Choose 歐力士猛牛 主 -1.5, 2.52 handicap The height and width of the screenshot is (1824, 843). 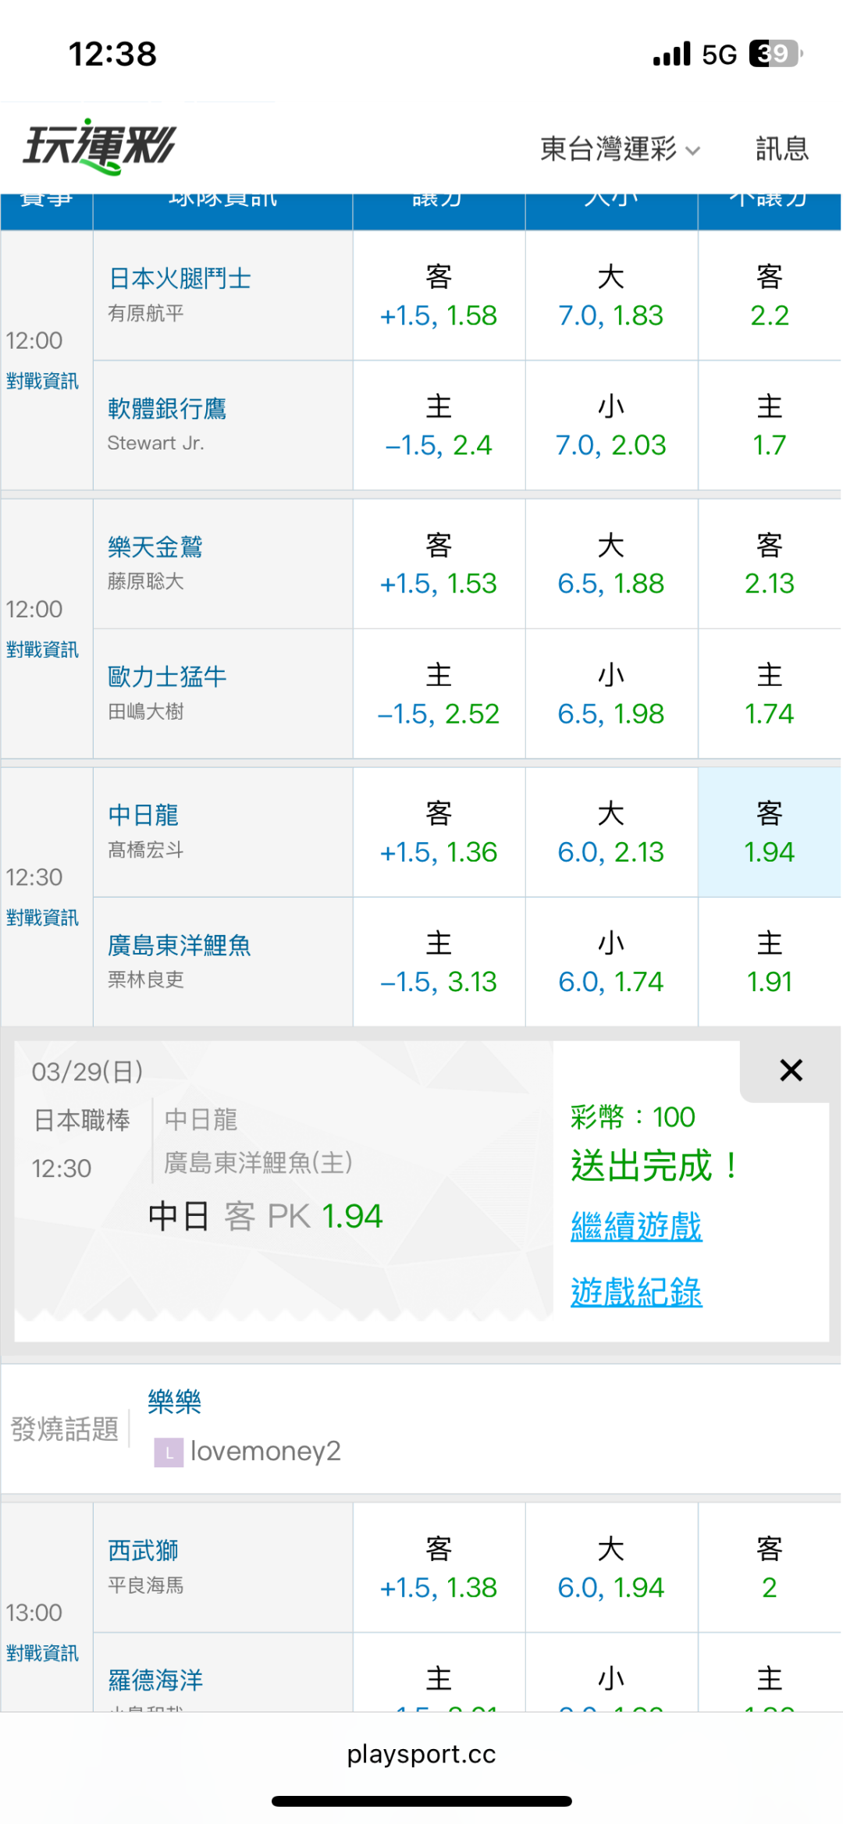[x=438, y=694]
